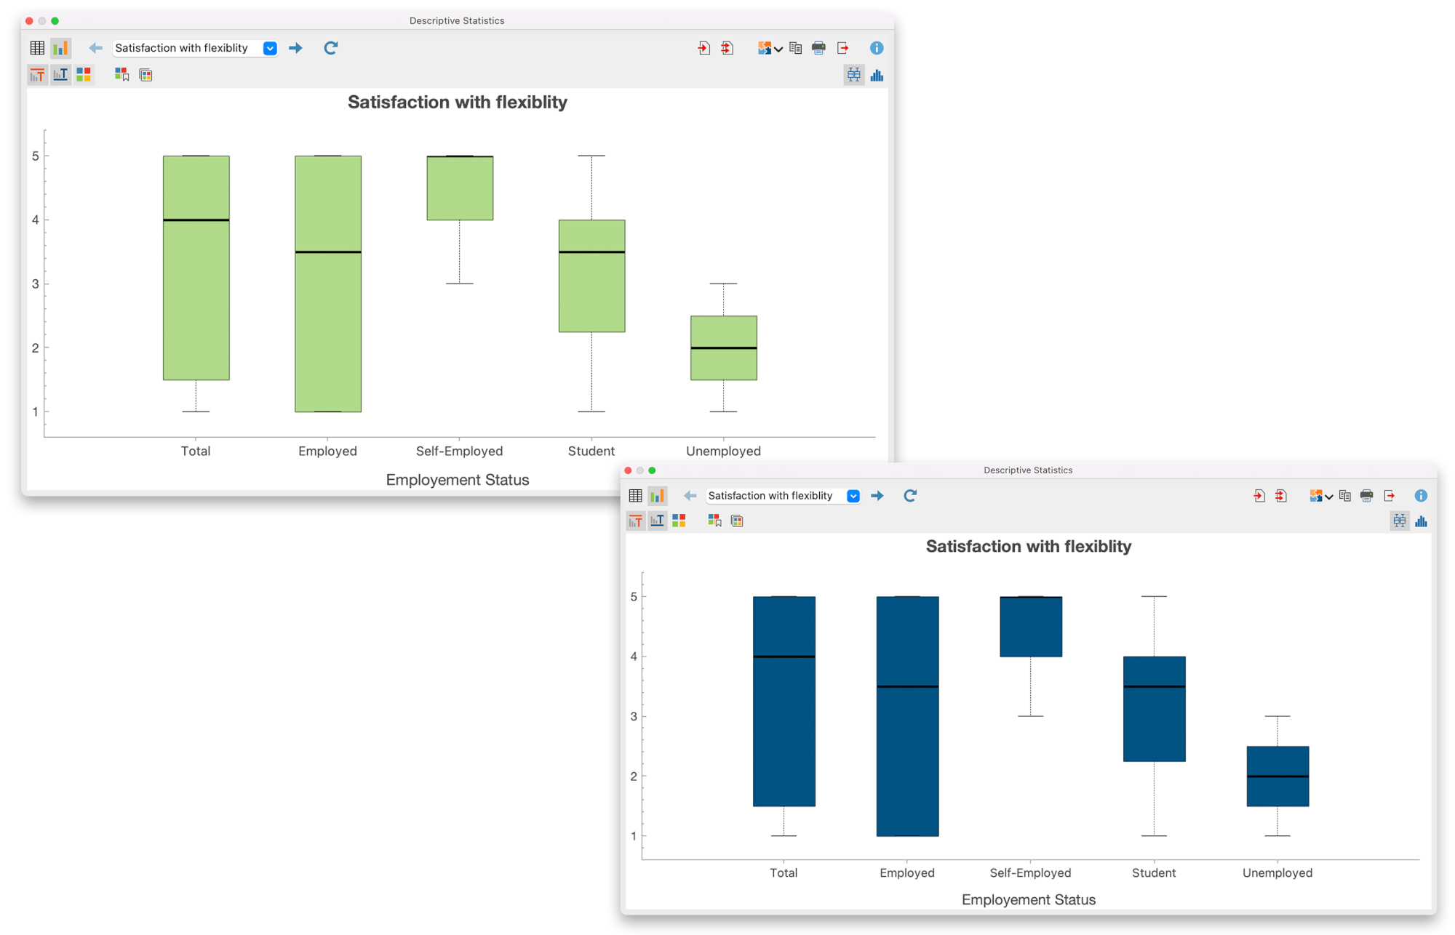Go to previous variable in front window
The height and width of the screenshot is (935, 1455).
point(690,496)
